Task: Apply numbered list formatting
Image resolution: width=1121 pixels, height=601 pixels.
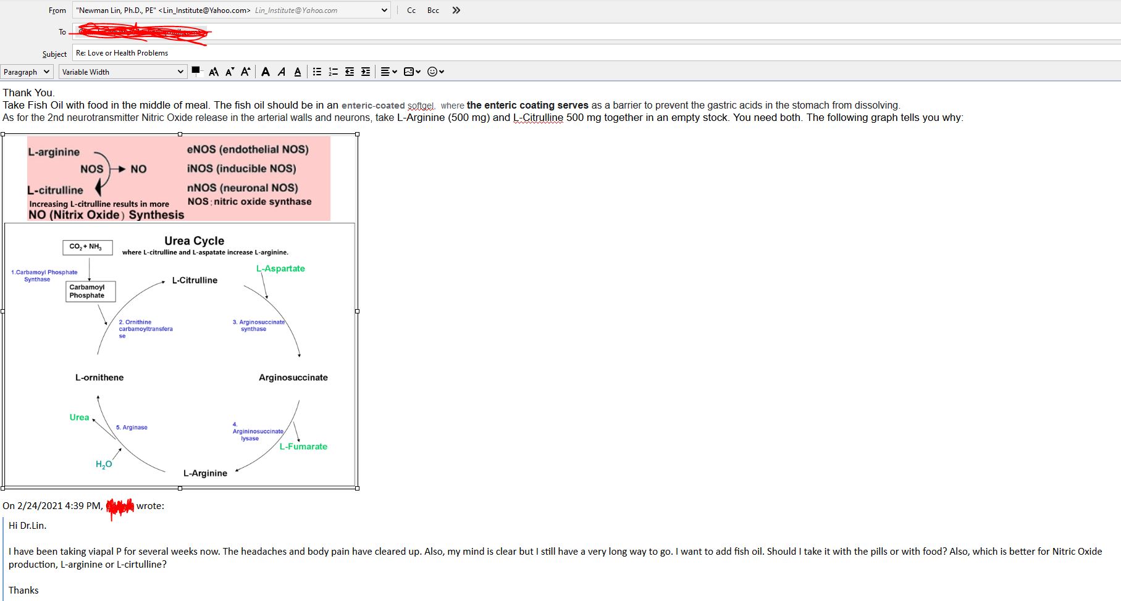Action: 333,72
